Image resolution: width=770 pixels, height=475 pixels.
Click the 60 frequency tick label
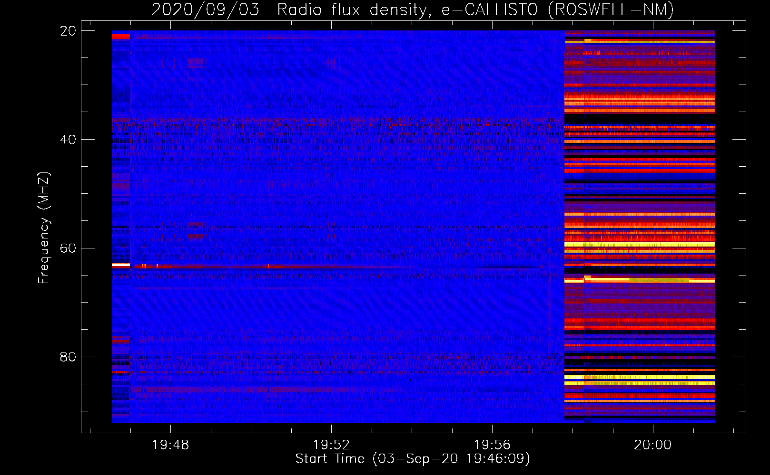point(68,248)
